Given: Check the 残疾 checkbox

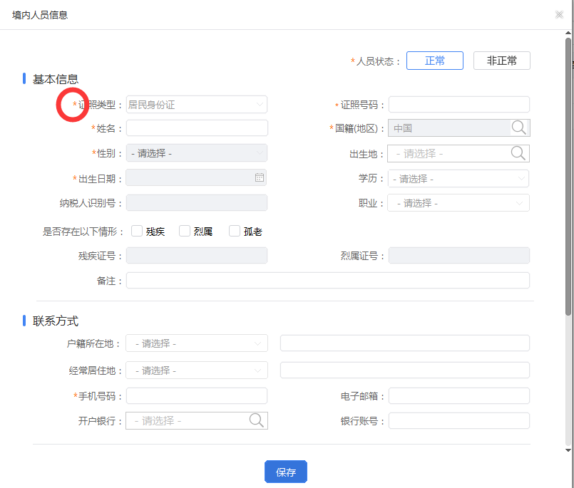Looking at the screenshot, I should (x=137, y=231).
